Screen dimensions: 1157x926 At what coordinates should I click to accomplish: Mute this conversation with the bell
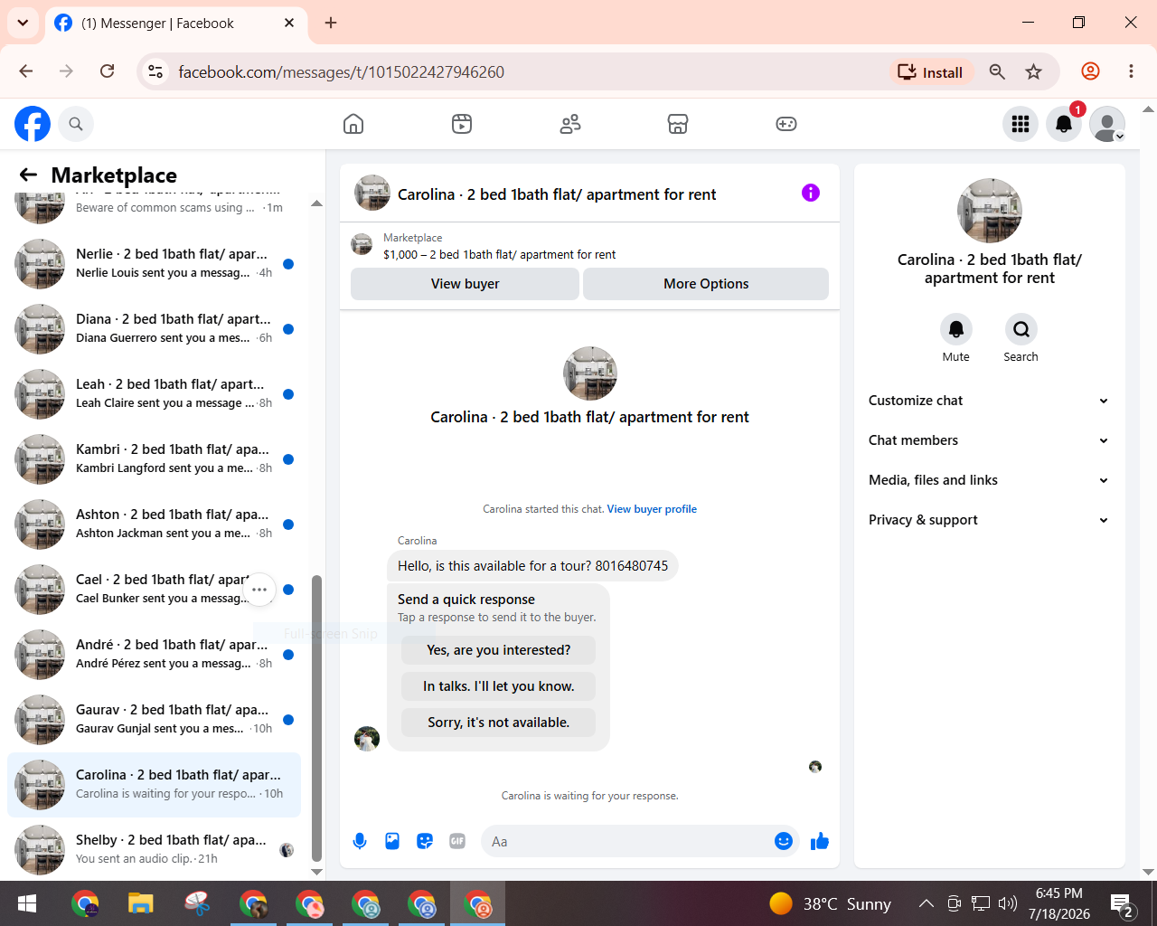pos(956,329)
